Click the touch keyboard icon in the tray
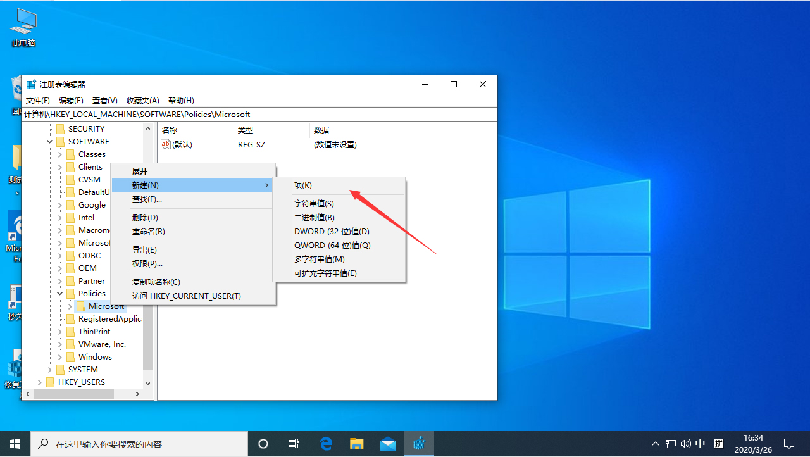The width and height of the screenshot is (810, 457). (x=718, y=443)
